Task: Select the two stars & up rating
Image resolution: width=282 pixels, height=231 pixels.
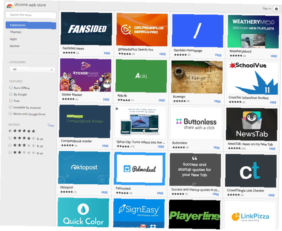Action: pyautogui.click(x=10, y=152)
